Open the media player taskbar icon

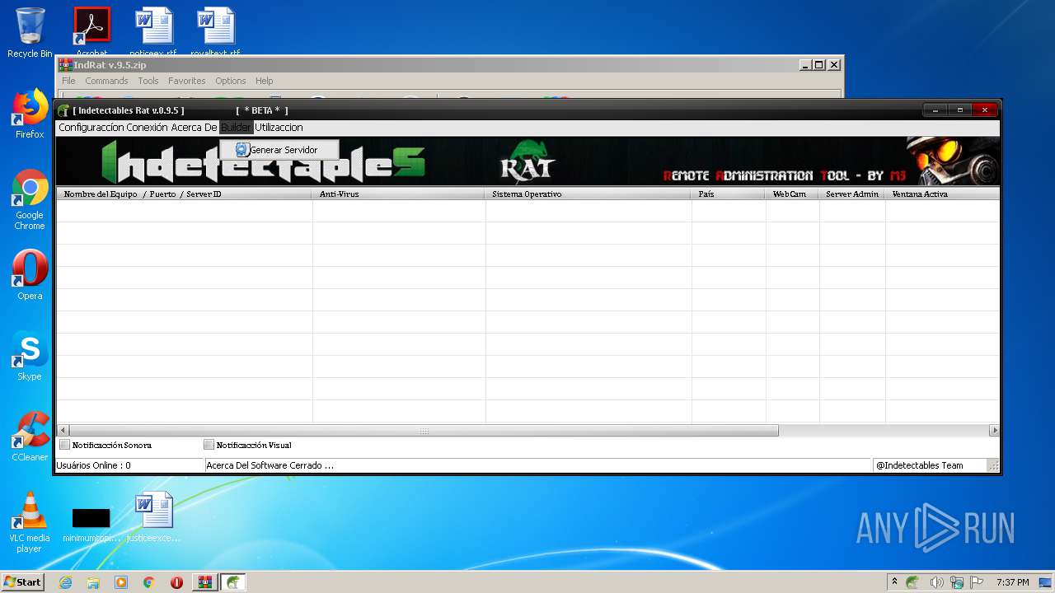coord(121,582)
